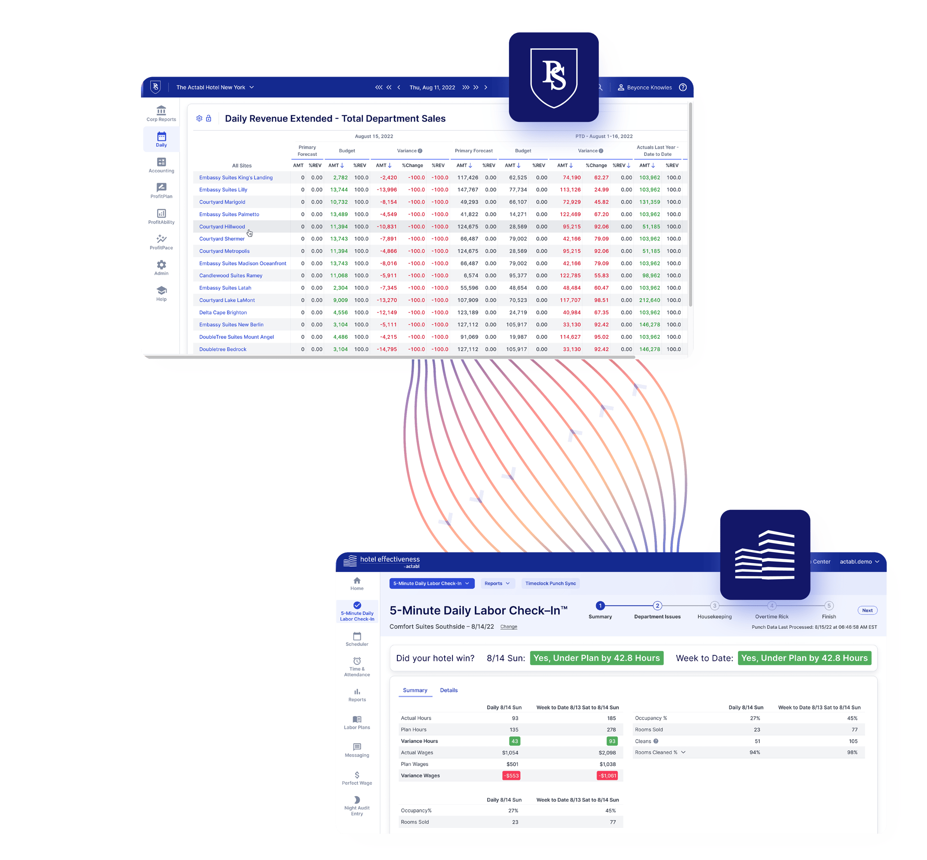The image size is (927, 860).
Task: Jump back using the triple left arrows
Action: coord(378,87)
